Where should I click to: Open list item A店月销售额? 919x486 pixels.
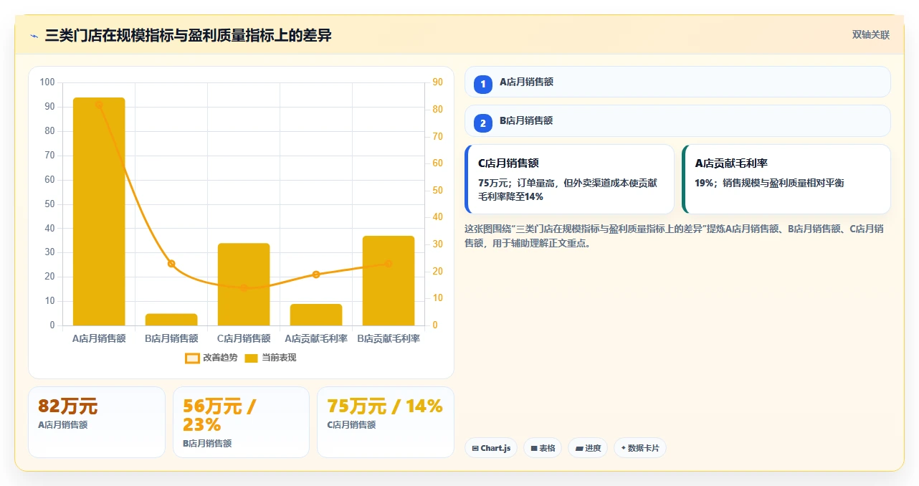(x=677, y=82)
